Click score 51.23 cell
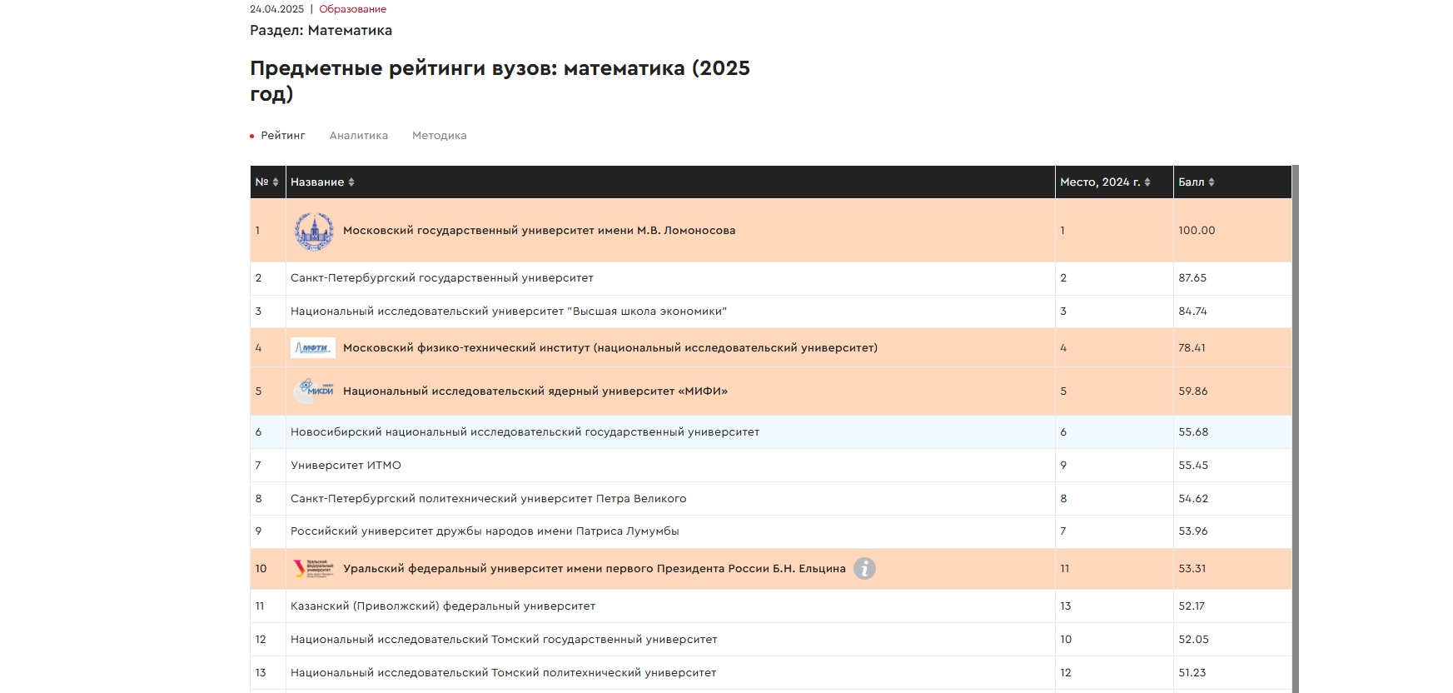The height and width of the screenshot is (693, 1453). pos(1232,673)
